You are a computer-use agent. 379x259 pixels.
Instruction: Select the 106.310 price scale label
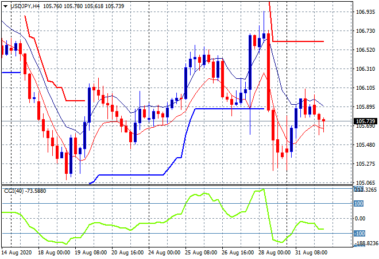pos(365,69)
